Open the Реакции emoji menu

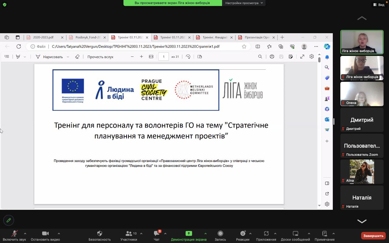tap(243, 235)
